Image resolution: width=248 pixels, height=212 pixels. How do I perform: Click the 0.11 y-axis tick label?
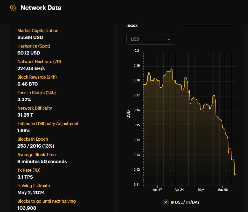coord(137,185)
